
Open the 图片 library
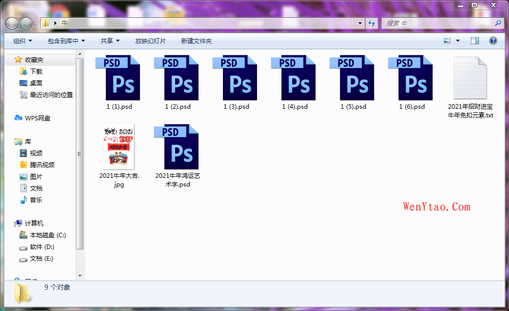(x=36, y=176)
